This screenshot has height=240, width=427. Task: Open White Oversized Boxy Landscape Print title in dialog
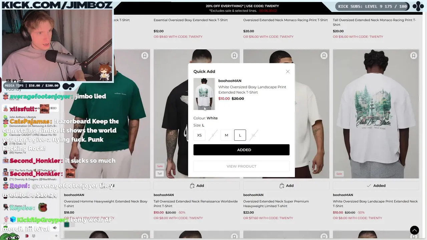coord(252,90)
